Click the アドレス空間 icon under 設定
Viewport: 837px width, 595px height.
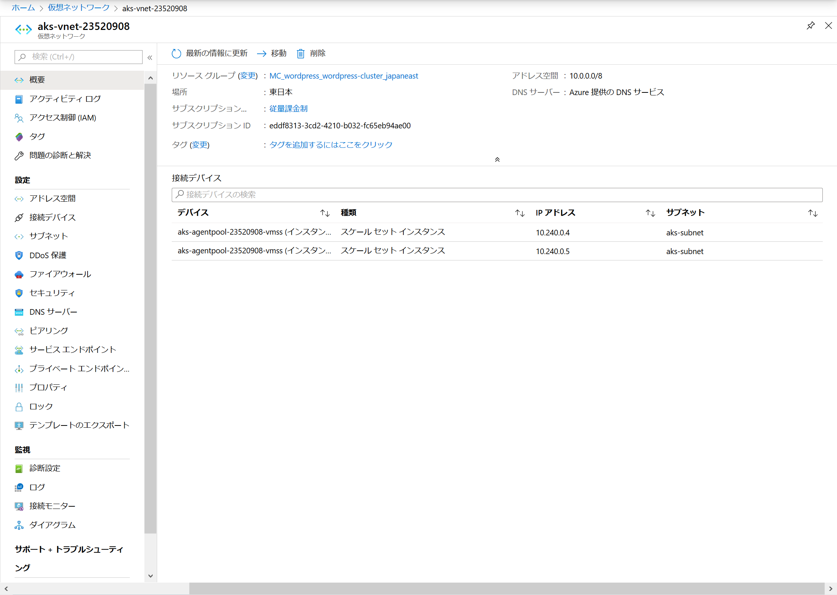pos(19,199)
